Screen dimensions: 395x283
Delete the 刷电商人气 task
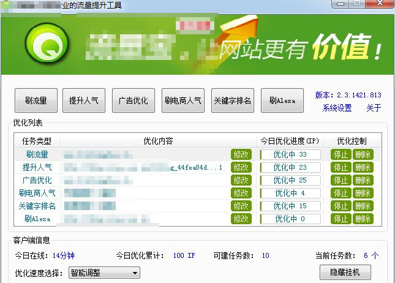click(x=363, y=193)
